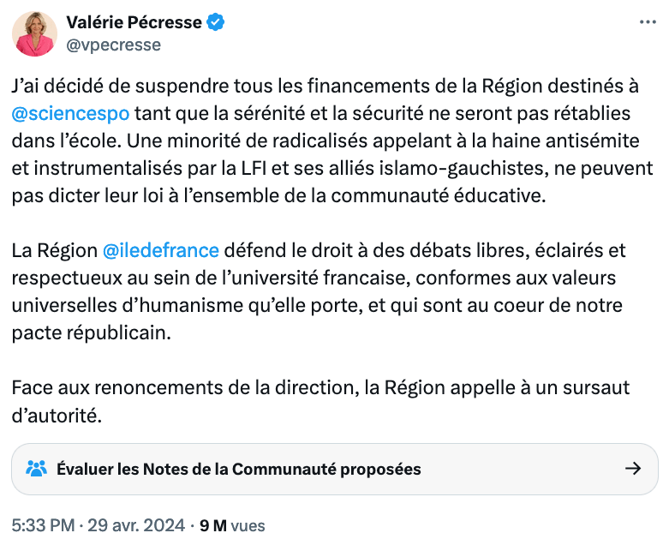Screen dimensions: 669x539
Task: Open the @vpecresse handle link
Action: point(113,45)
